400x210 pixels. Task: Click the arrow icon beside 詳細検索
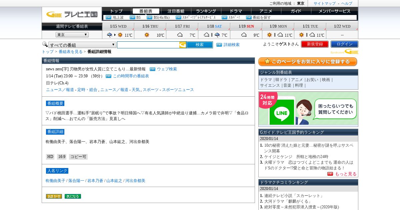coord(219,45)
